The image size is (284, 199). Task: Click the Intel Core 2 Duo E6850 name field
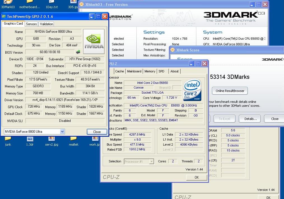[153, 83]
